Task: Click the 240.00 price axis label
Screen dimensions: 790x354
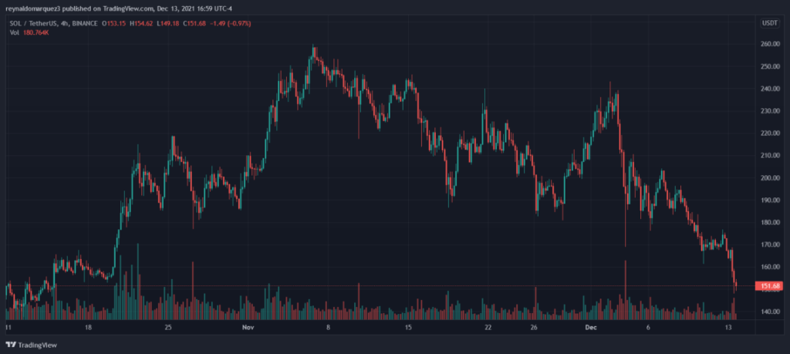Action: pyautogui.click(x=769, y=89)
